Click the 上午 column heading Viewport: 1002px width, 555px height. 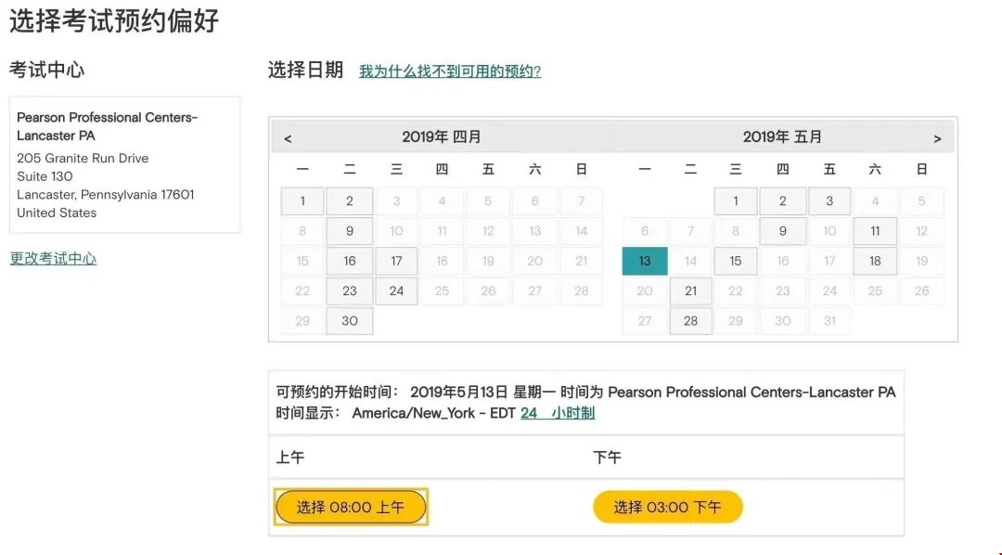(290, 458)
